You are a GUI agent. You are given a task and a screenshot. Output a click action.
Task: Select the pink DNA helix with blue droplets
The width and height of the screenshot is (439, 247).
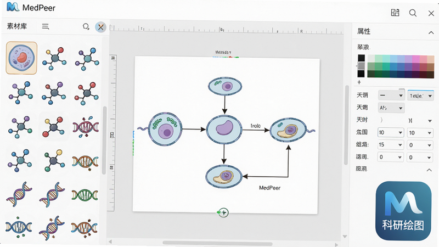[86, 127]
